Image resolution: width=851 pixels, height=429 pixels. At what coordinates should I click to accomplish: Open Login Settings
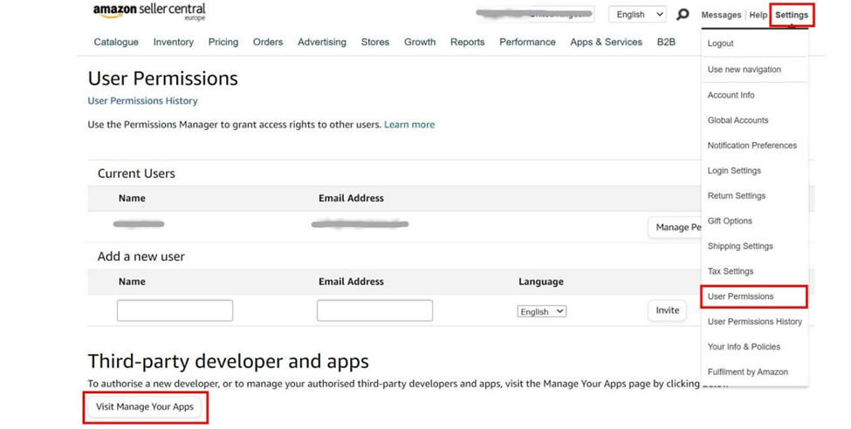[734, 170]
